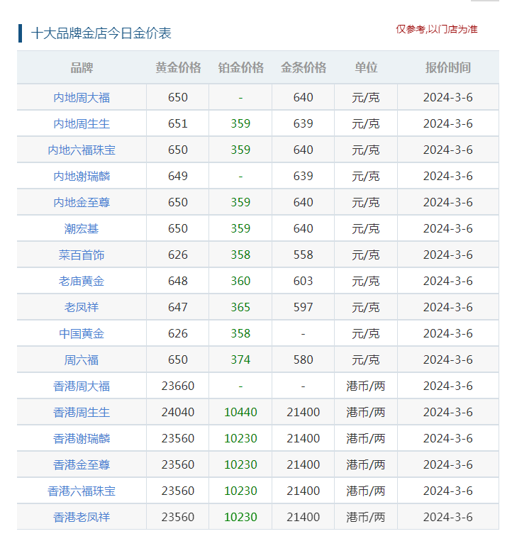Open 内地六福珠宝 brand page
This screenshot has width=512, height=541.
coord(82,150)
